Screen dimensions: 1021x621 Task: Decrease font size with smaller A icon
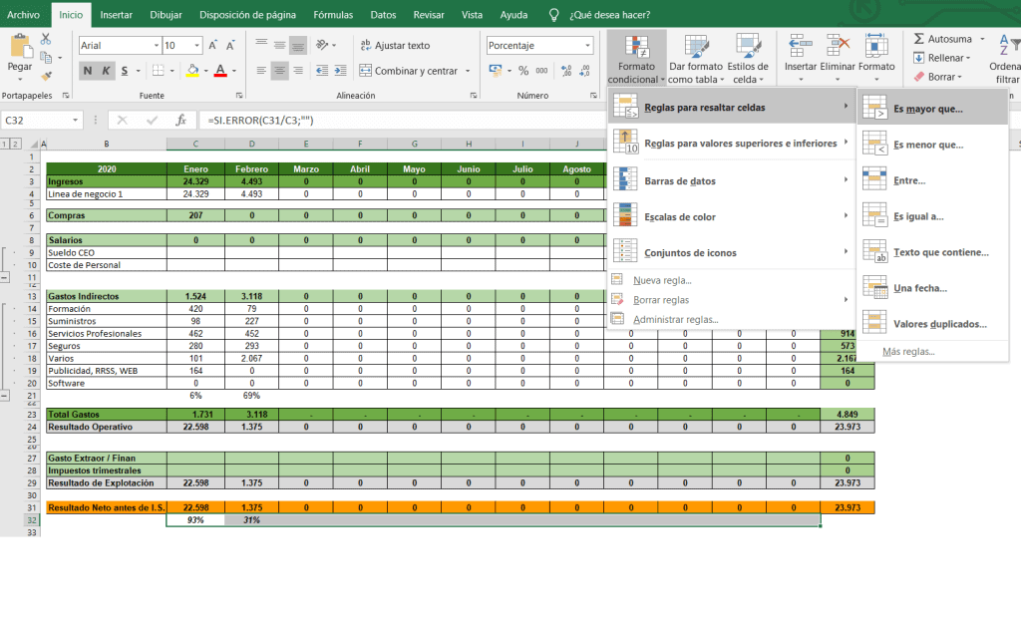click(230, 45)
